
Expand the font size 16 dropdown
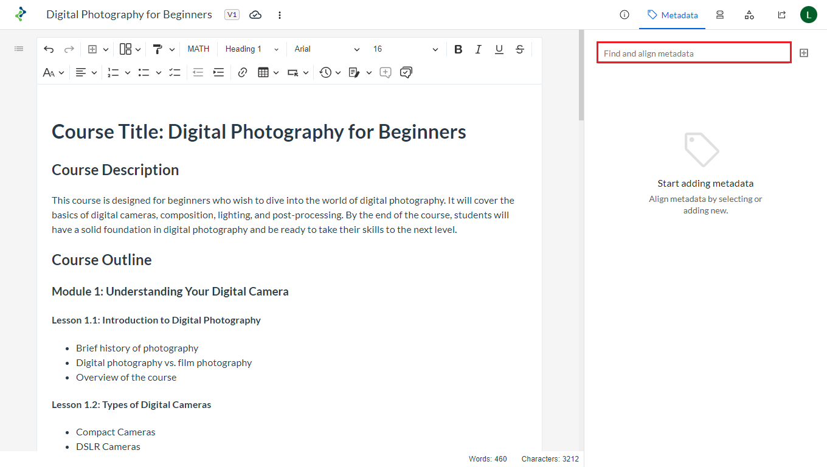pos(405,49)
